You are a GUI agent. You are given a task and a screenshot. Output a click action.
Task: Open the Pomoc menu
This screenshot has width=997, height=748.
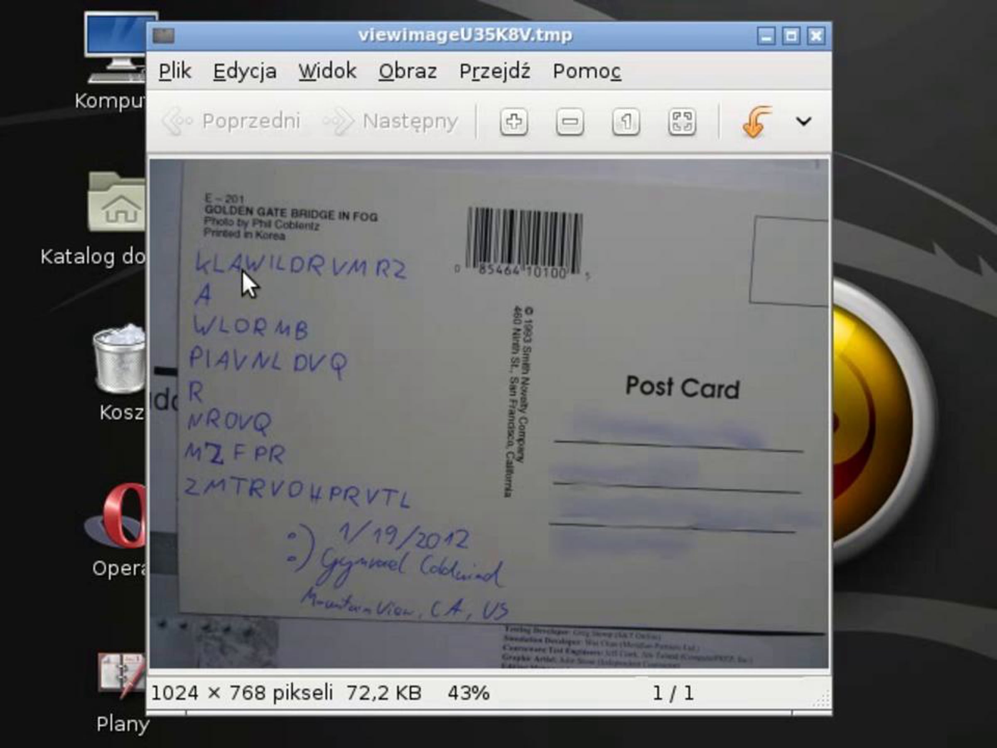587,71
